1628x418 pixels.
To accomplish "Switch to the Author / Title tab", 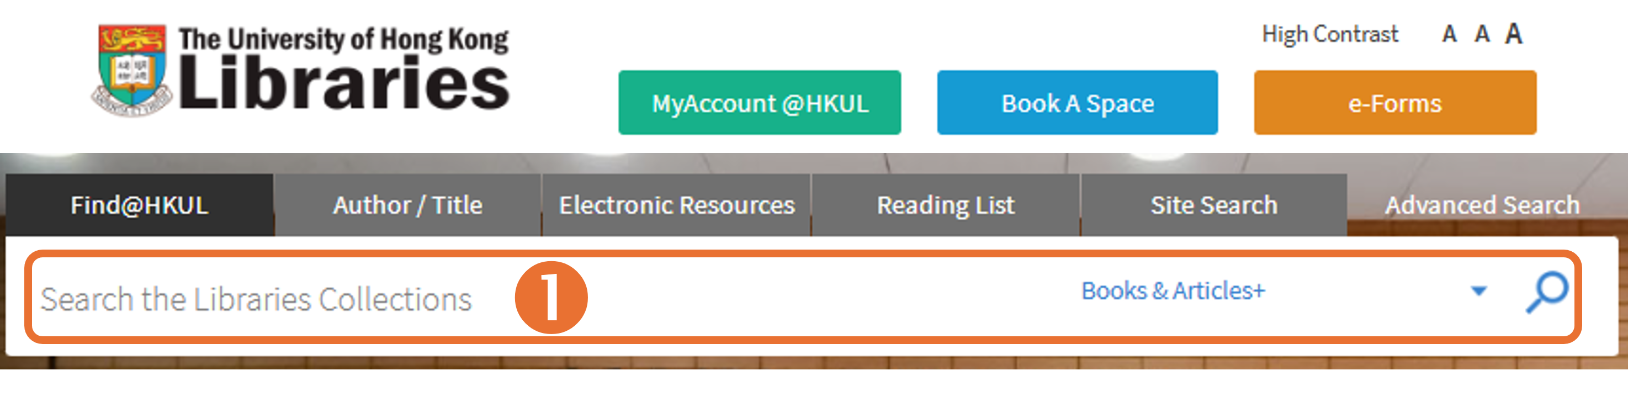I will pyautogui.click(x=407, y=205).
